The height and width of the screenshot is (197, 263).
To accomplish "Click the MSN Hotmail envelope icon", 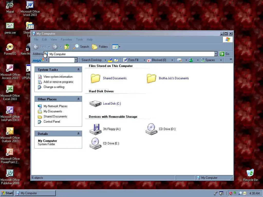I will pos(179,60).
